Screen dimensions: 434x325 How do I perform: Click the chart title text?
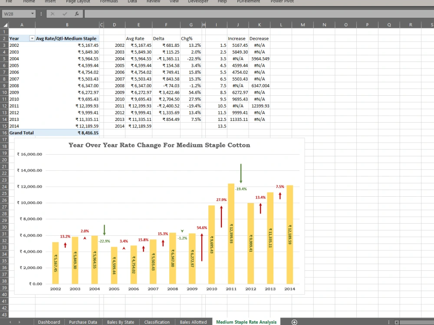159,145
